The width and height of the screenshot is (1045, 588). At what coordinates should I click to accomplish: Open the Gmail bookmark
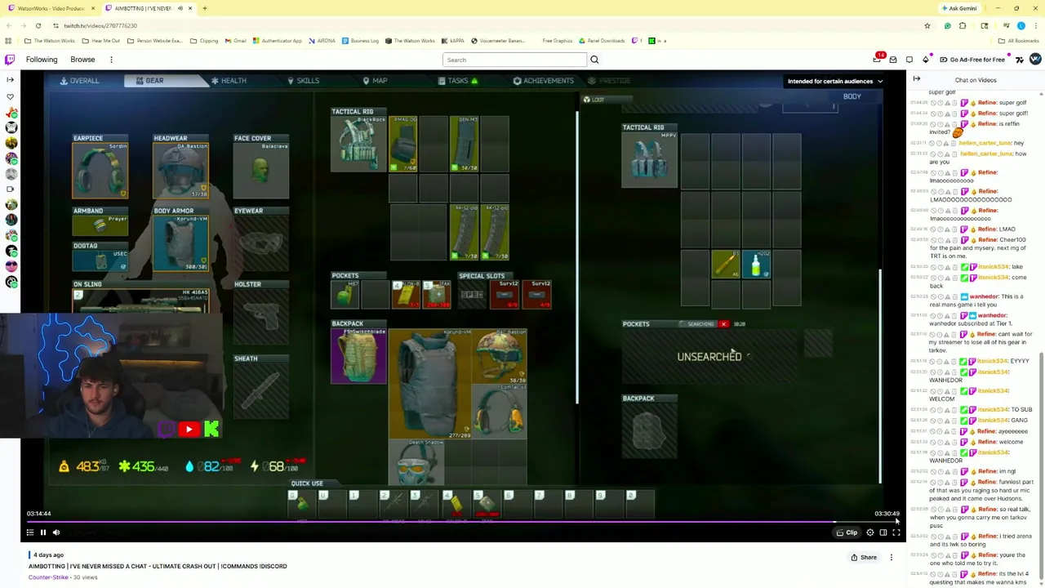pos(234,41)
